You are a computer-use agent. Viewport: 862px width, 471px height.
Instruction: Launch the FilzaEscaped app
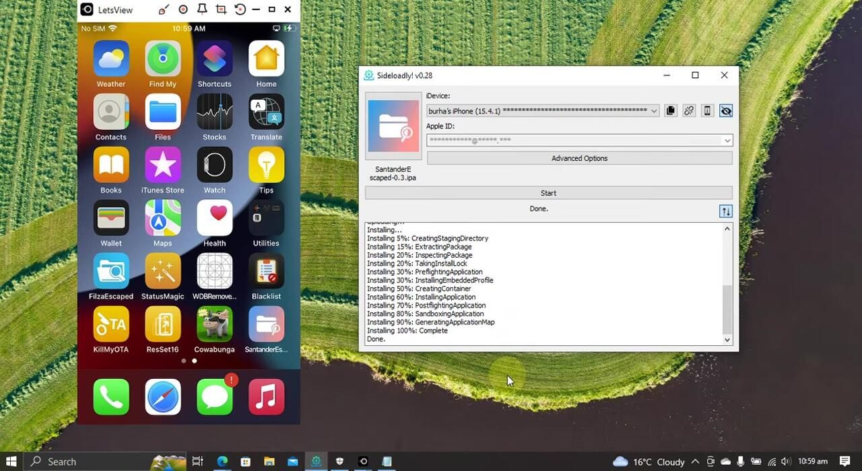[111, 271]
